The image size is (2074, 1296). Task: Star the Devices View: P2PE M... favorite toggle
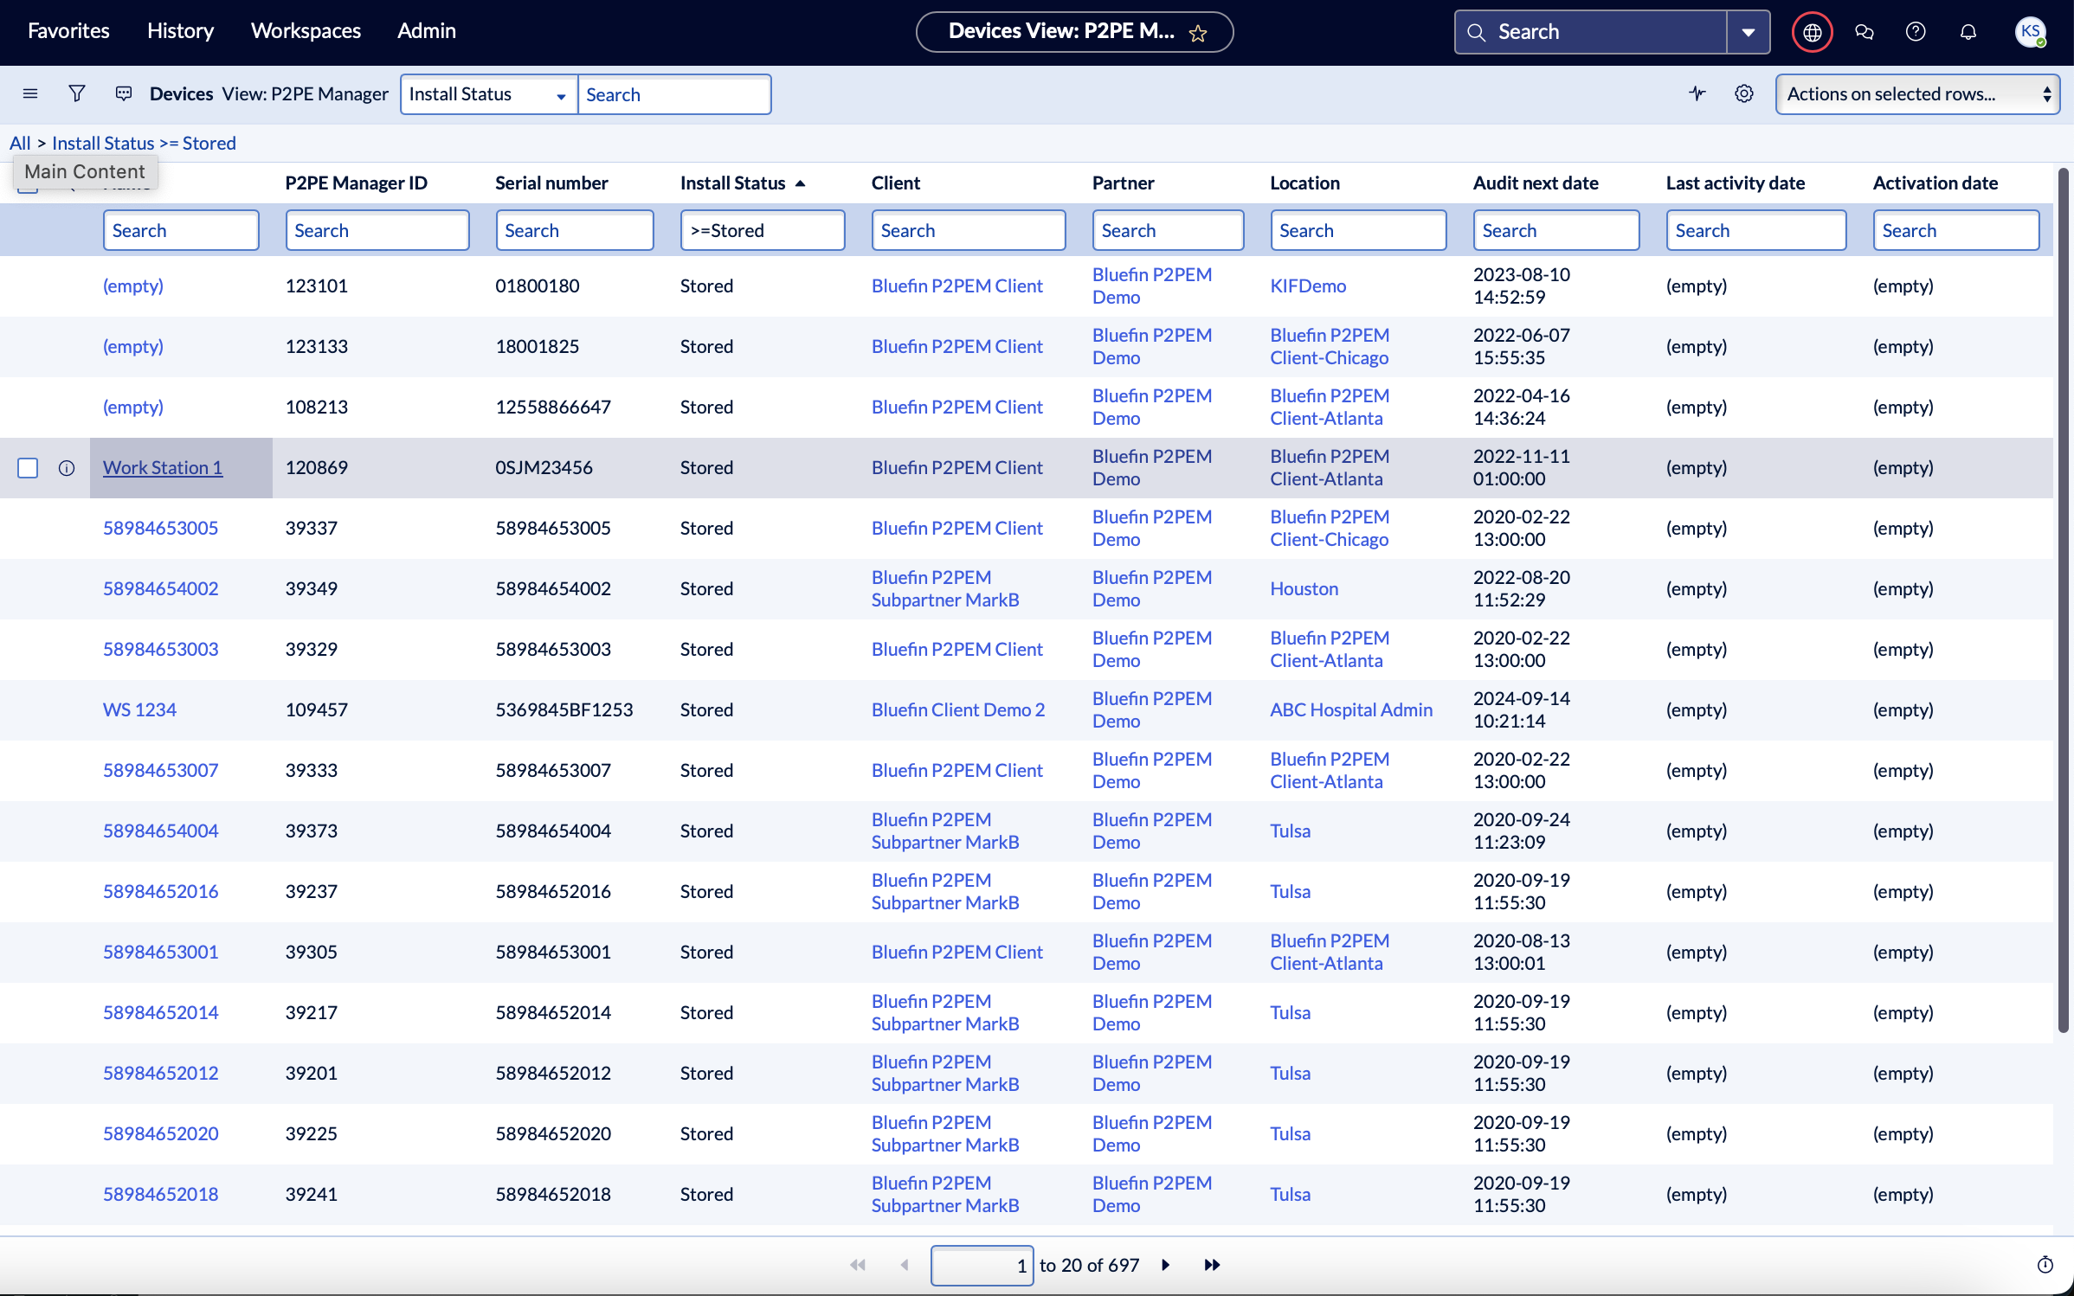click(1199, 33)
